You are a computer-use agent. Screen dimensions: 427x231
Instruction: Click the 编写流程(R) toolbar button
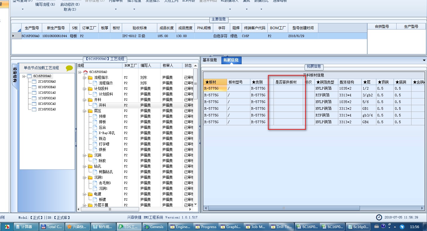pyautogui.click(x=45, y=4)
